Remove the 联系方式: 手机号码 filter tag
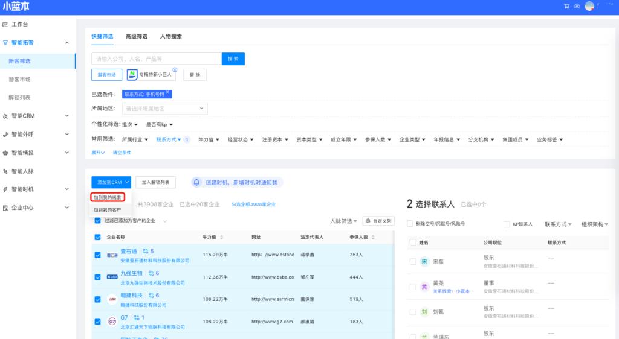The image size is (619, 339). pyautogui.click(x=167, y=92)
